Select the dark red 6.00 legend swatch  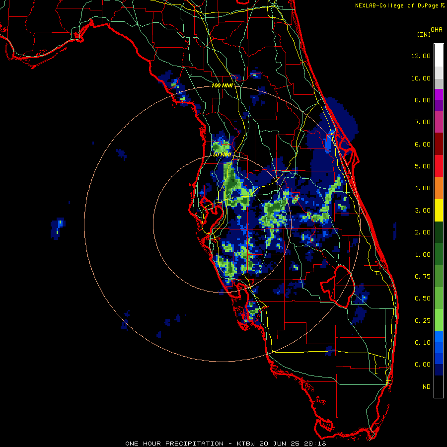coord(439,144)
